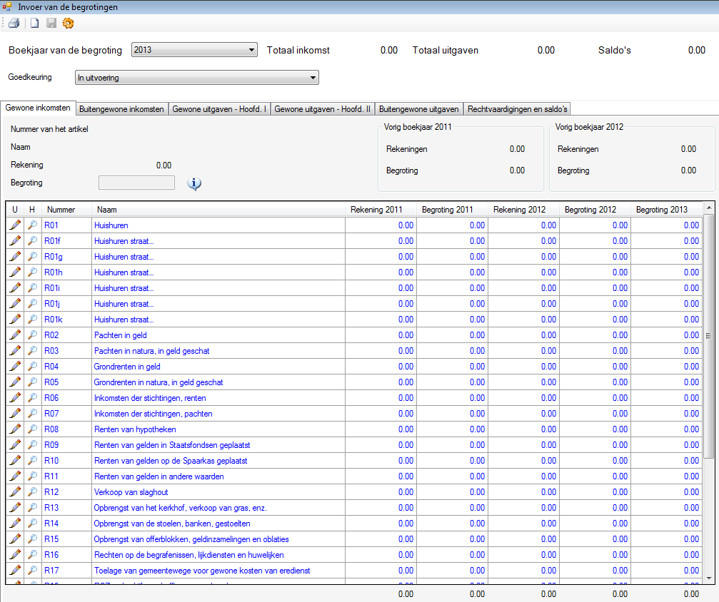The image size is (719, 602).
Task: Click the Nummer column header
Action: (x=66, y=210)
